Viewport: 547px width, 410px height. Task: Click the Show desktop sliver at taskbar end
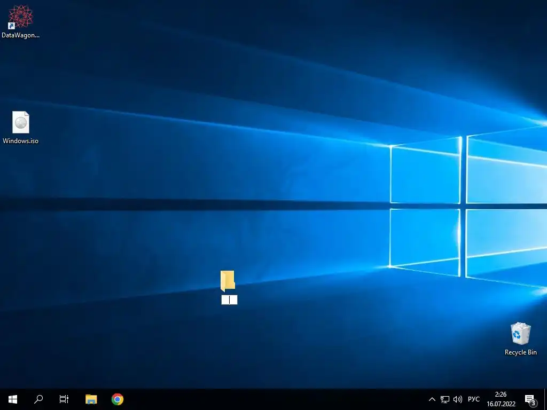click(x=545, y=399)
